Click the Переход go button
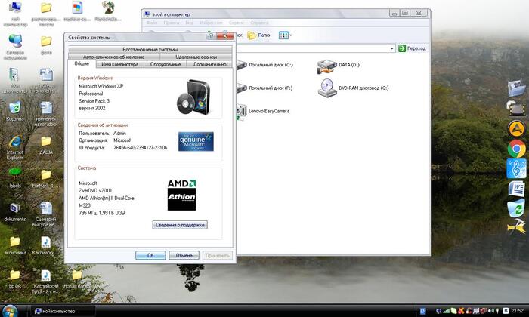The width and height of the screenshot is (529, 317). [413, 48]
